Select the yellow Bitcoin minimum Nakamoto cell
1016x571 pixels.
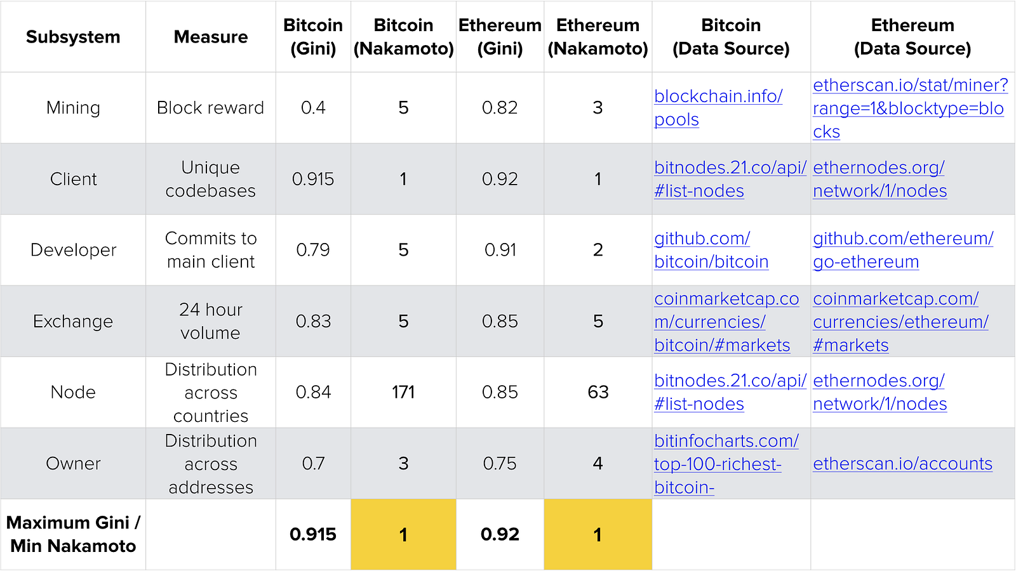(403, 534)
